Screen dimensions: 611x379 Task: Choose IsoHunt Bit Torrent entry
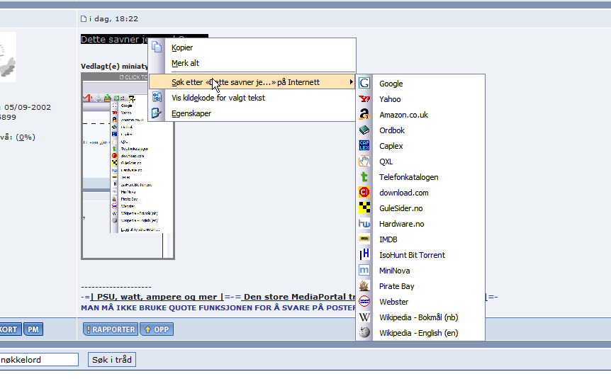pos(420,255)
